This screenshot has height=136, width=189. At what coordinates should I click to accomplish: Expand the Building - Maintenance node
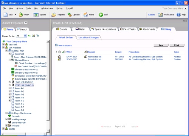[x=6, y=113]
